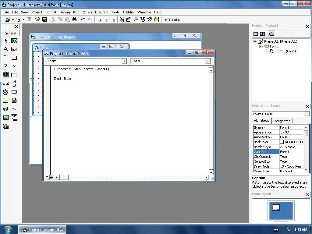Click the form thumbnail in Form Layout
Screen dimensions: 312x234
[276, 207]
